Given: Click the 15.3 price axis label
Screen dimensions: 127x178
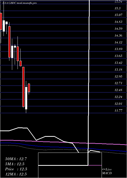Looking at the screenshot, I should 117,8.
